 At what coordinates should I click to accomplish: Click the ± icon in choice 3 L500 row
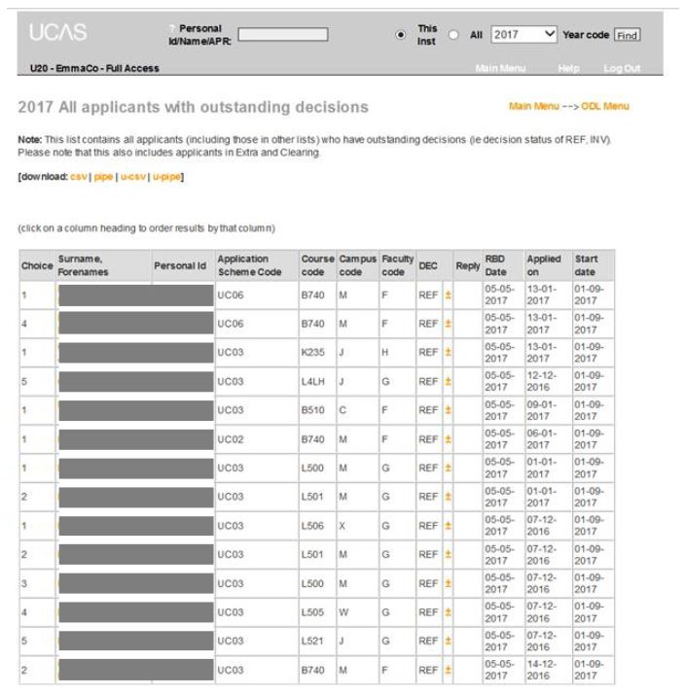tap(449, 583)
